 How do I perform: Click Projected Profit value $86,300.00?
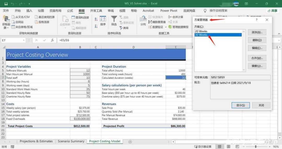(178, 126)
